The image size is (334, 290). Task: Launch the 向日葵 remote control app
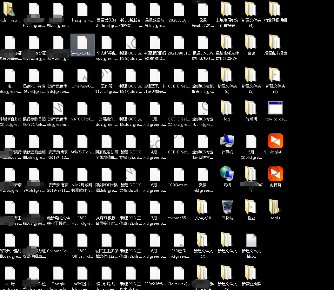(275, 174)
